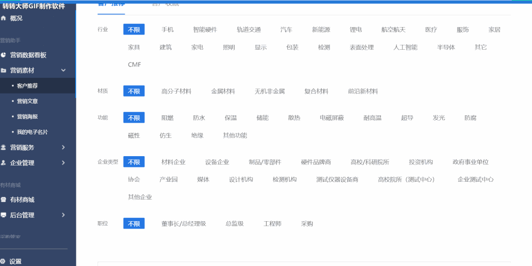Pick the 高校/科研院所 company type
The height and width of the screenshot is (266, 532).
(370, 162)
